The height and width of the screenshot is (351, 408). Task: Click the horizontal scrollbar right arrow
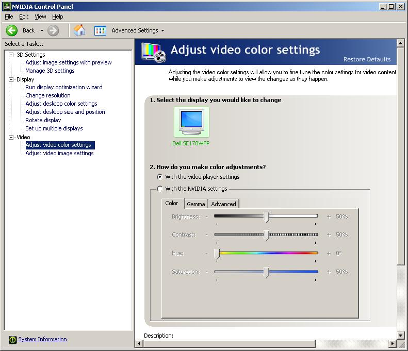coord(393,344)
